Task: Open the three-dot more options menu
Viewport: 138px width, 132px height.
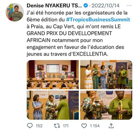Action: pos(129,6)
